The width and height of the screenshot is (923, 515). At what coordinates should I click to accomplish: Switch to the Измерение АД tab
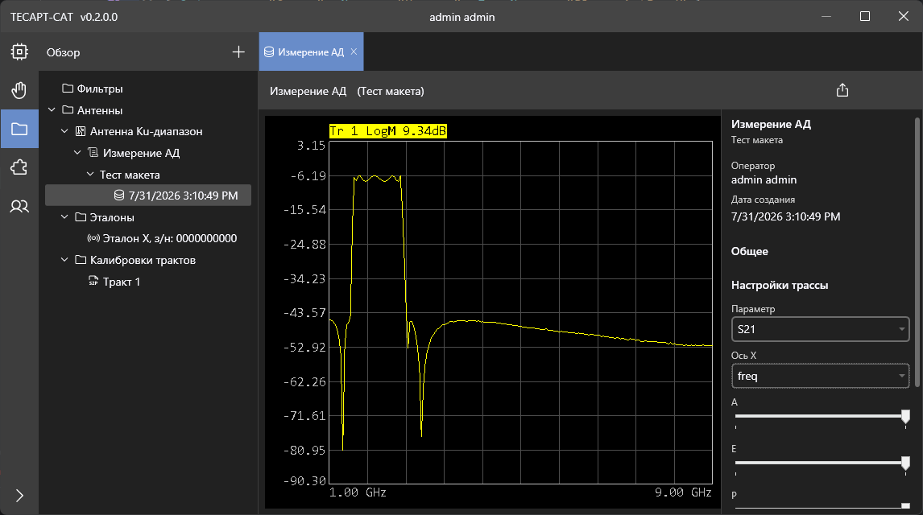(x=311, y=51)
